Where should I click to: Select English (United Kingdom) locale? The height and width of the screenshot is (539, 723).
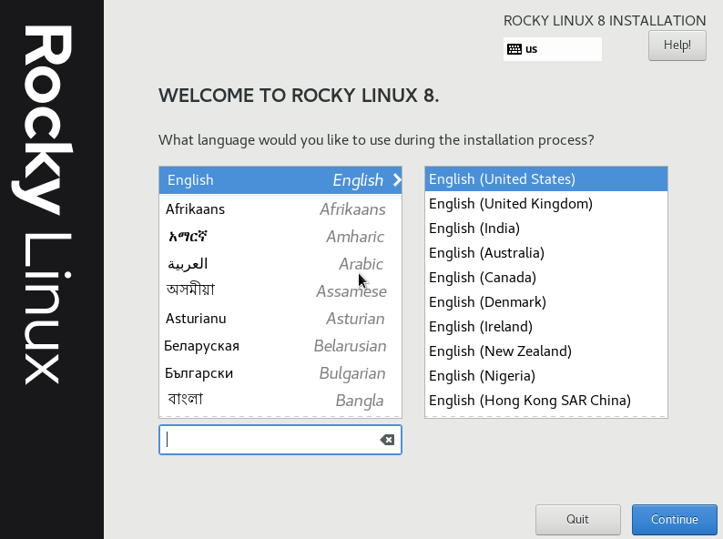click(x=546, y=203)
